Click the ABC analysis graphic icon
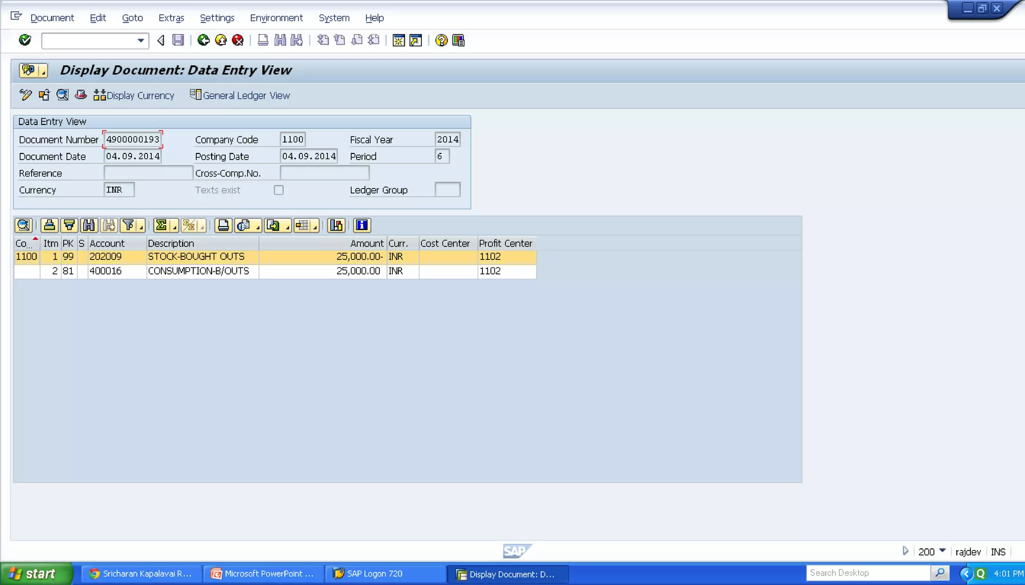 pos(336,225)
